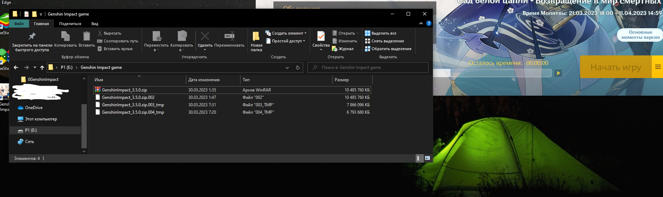The image size is (663, 197).
Task: Click launcher download play arrow button
Action: point(558,73)
